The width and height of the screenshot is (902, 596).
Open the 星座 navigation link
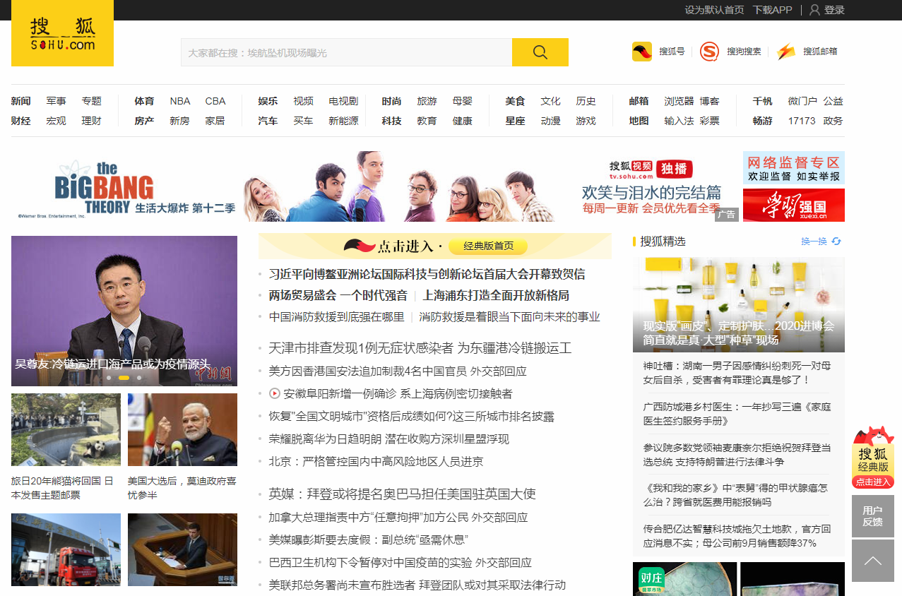tap(516, 121)
